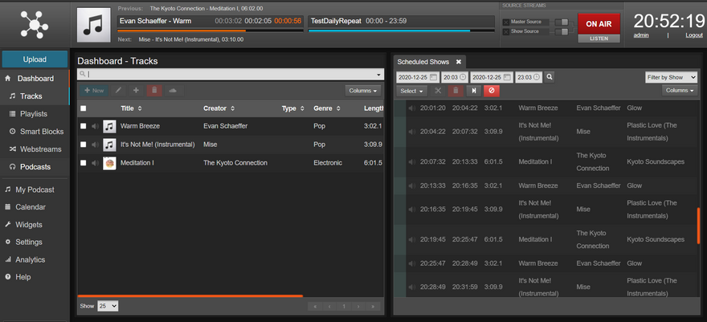Expand the Columns dropdown in Tracks panel
Screen dimensions: 707x322
(x=362, y=91)
